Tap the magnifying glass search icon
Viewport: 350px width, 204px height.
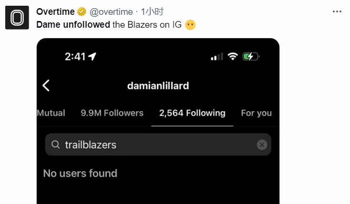coord(56,144)
